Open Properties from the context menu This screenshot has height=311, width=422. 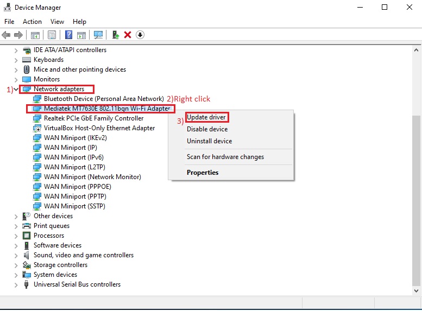tap(203, 173)
